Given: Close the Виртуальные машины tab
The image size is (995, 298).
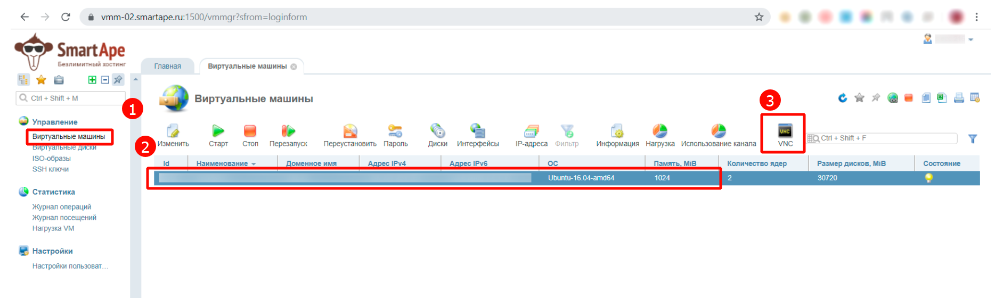Looking at the screenshot, I should click(293, 67).
